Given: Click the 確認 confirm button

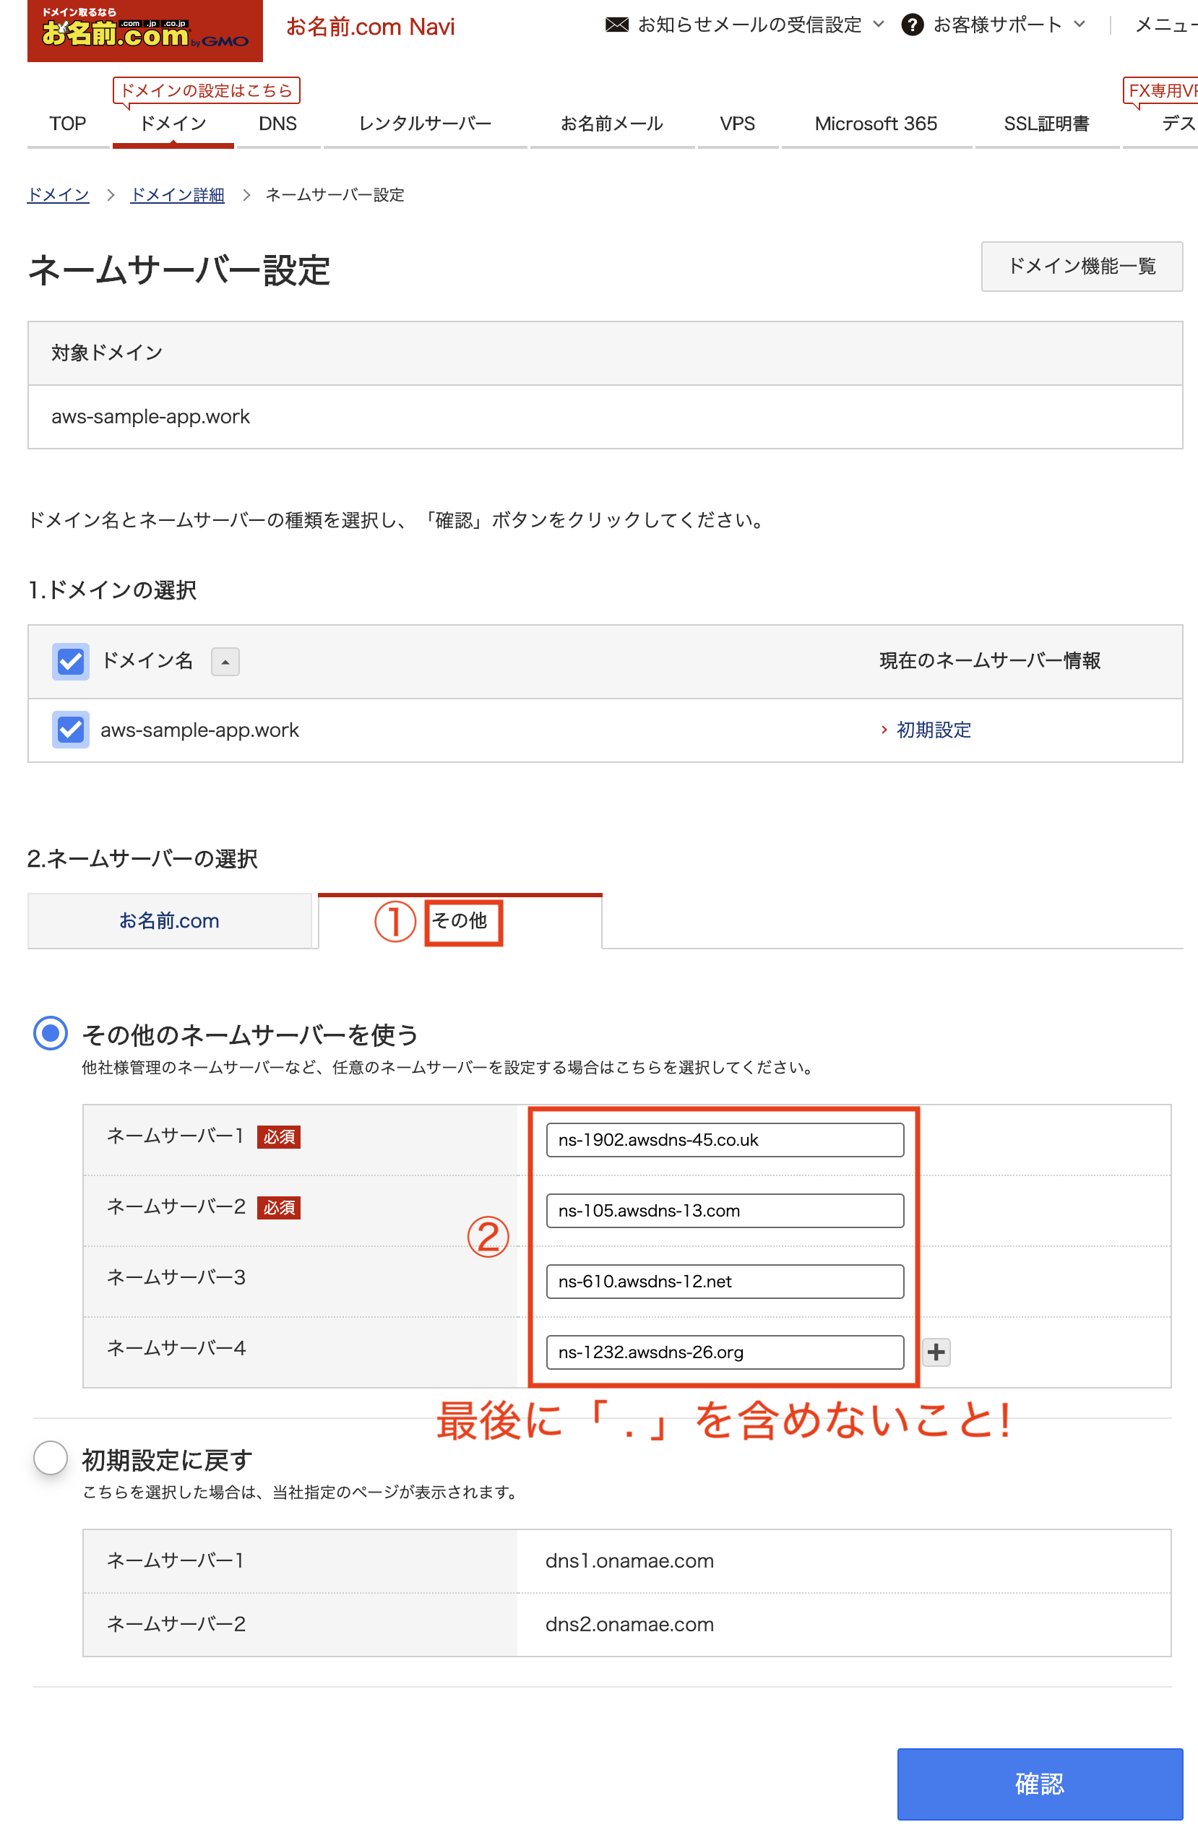Looking at the screenshot, I should [1040, 1784].
